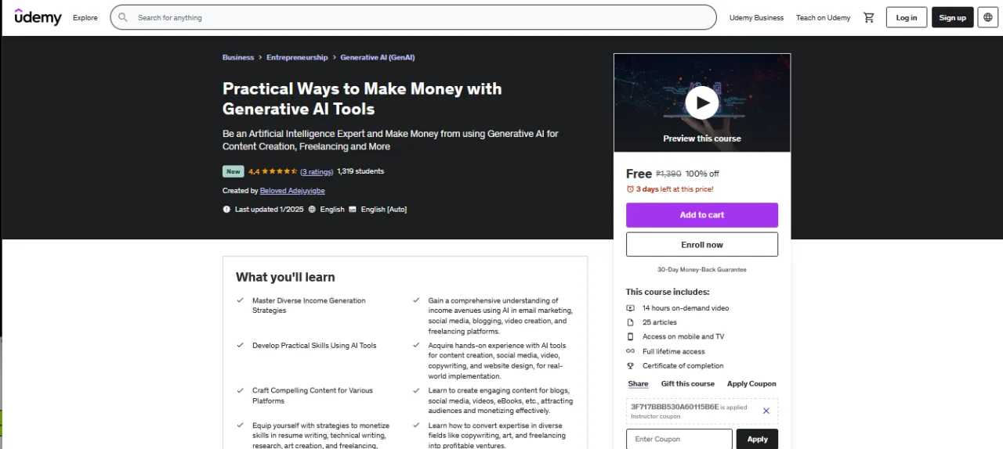Click the applied coupon code 3F717BBB530A60115B6E

click(x=675, y=407)
